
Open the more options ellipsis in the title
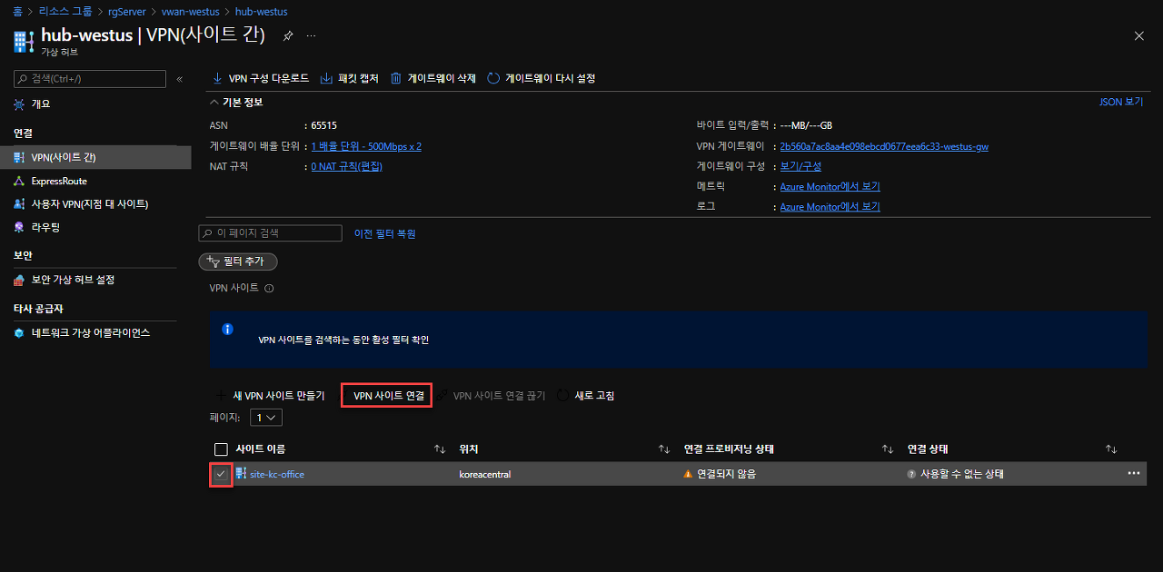pos(311,35)
